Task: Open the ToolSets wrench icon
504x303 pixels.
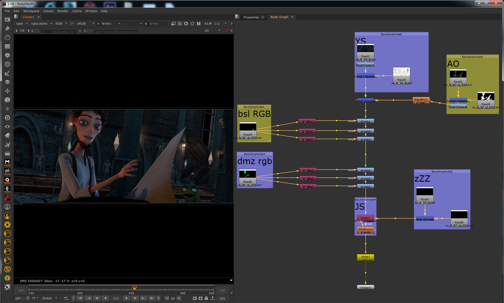Action: 7,144
